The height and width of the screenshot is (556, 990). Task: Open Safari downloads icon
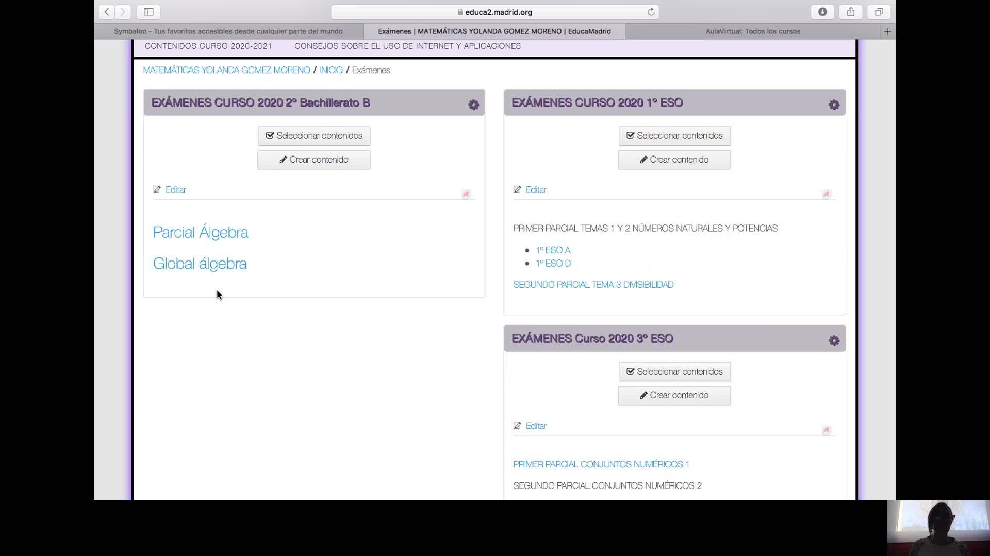[822, 12]
